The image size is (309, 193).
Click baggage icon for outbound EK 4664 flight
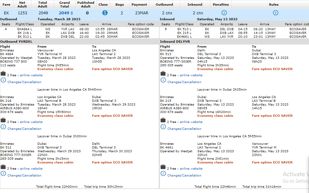point(3,73)
